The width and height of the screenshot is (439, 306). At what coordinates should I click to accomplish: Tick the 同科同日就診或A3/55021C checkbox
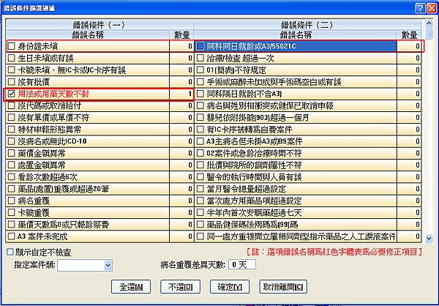point(200,47)
